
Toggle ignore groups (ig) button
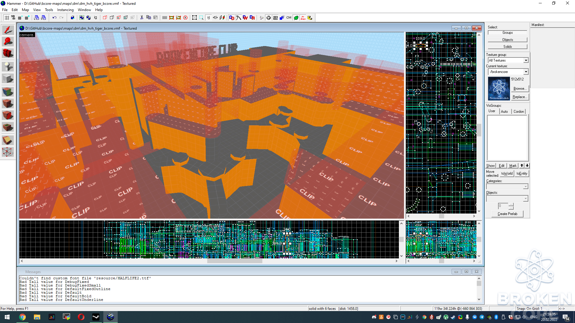[x=96, y=18]
